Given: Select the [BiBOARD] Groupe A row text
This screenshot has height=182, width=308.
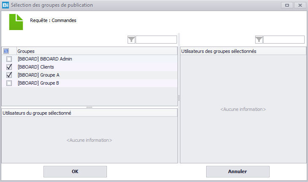Looking at the screenshot, I should (x=38, y=75).
